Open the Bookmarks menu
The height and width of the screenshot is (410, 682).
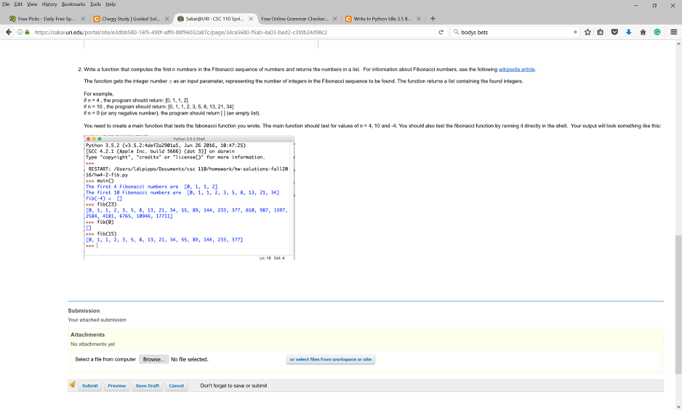click(x=75, y=4)
